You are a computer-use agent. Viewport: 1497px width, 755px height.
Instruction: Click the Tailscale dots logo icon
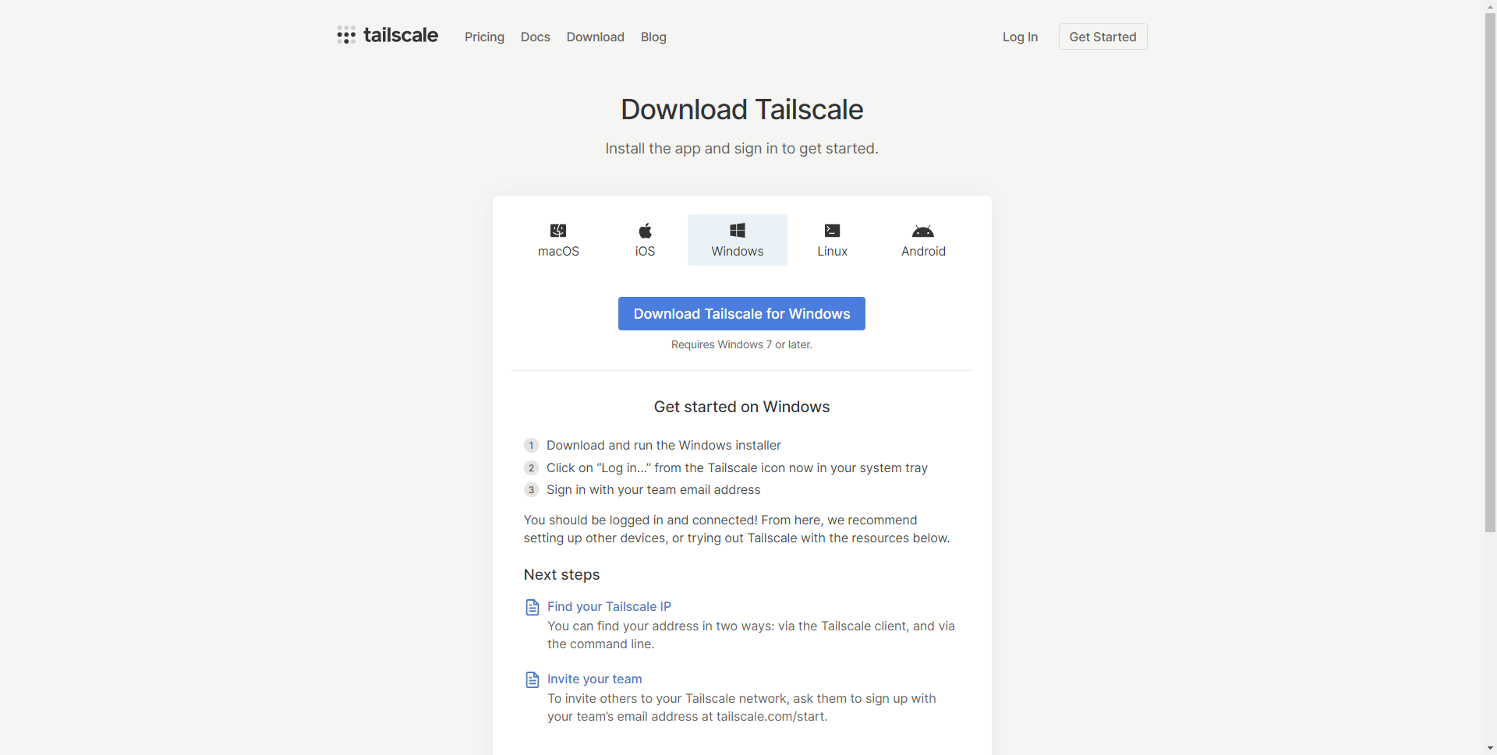click(x=346, y=35)
